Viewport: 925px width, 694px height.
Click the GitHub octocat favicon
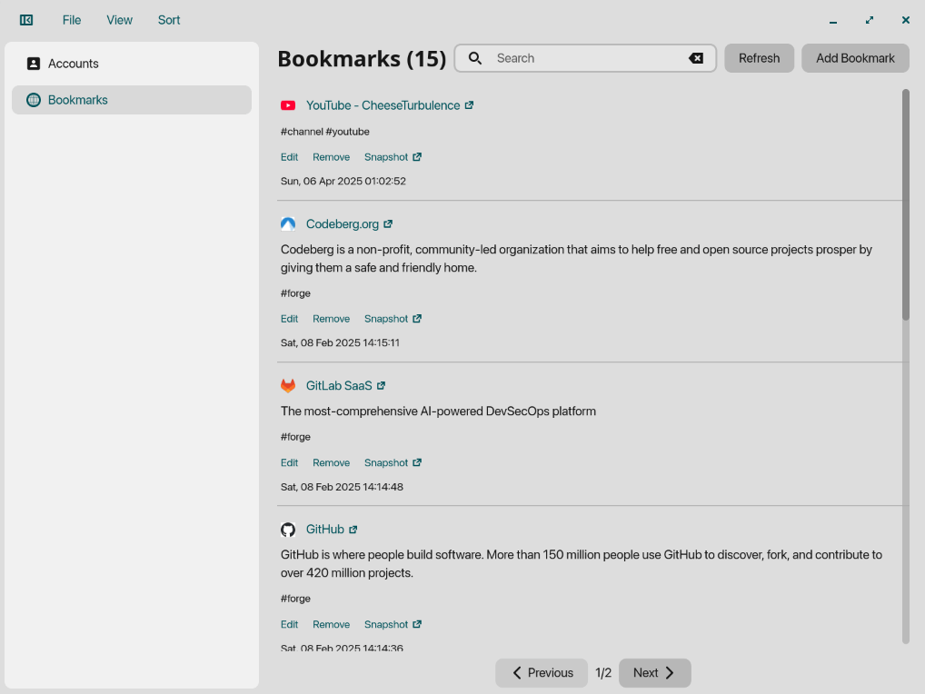coord(288,530)
